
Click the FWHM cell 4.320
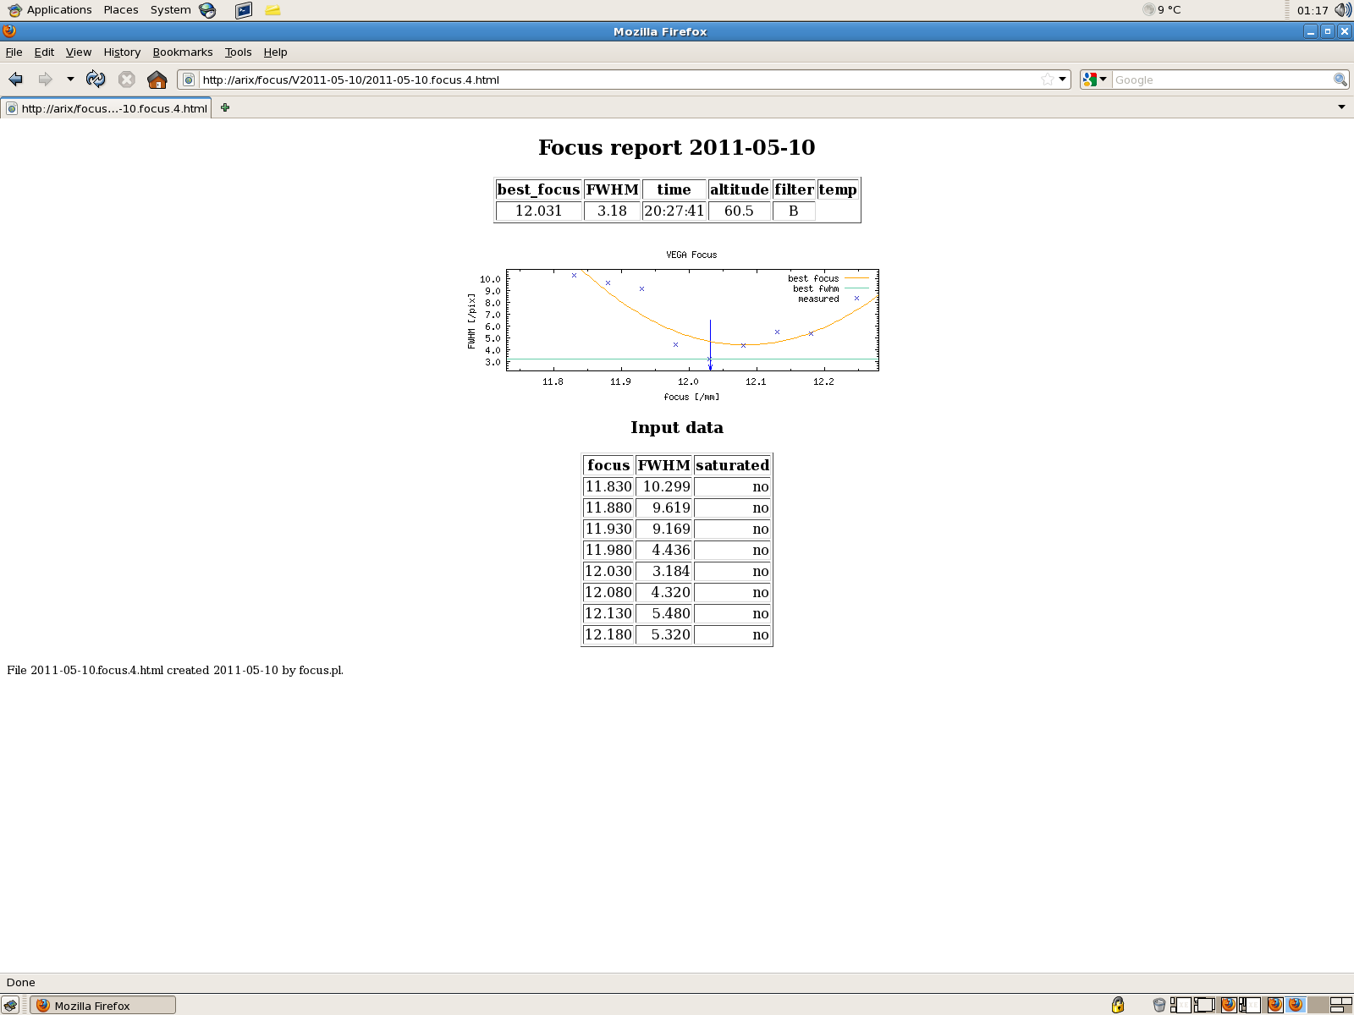coord(664,592)
